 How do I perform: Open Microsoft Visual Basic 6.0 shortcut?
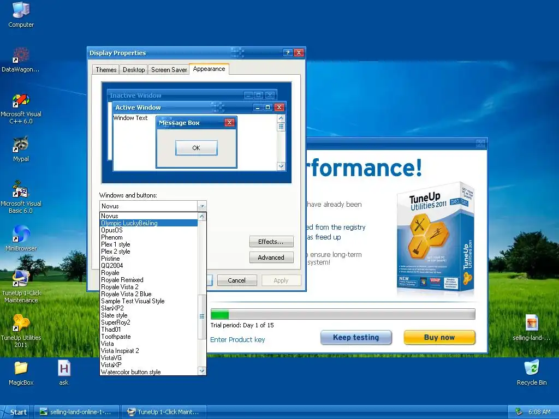pyautogui.click(x=21, y=197)
